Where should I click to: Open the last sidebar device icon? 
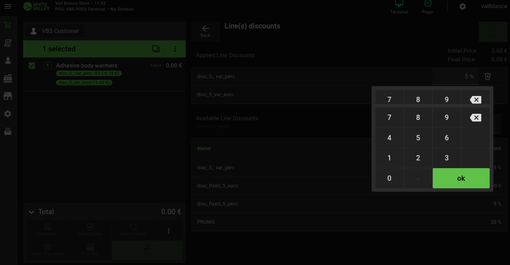8,131
